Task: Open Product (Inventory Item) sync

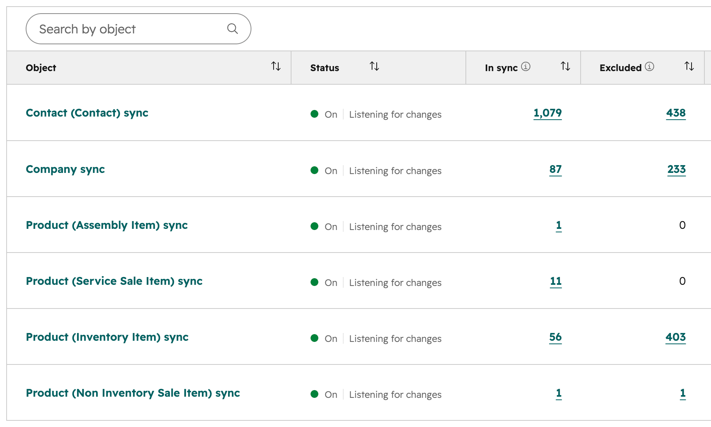Action: (x=107, y=337)
